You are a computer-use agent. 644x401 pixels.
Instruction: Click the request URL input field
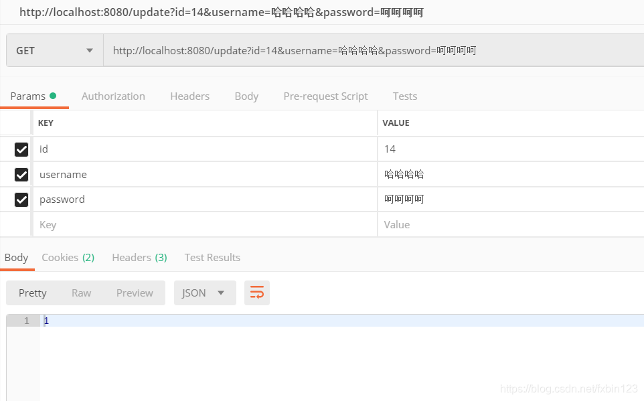tap(374, 50)
